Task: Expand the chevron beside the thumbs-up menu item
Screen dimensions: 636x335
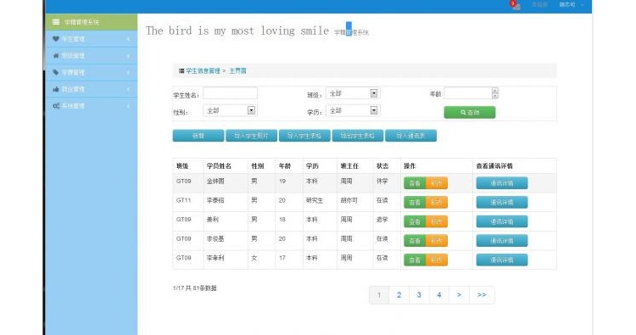Action: pos(128,89)
